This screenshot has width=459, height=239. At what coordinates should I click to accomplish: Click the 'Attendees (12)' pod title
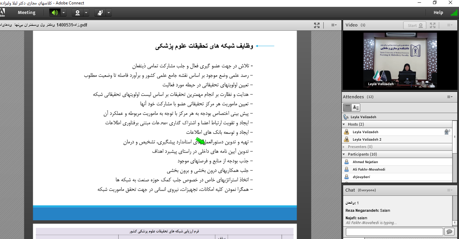click(358, 97)
